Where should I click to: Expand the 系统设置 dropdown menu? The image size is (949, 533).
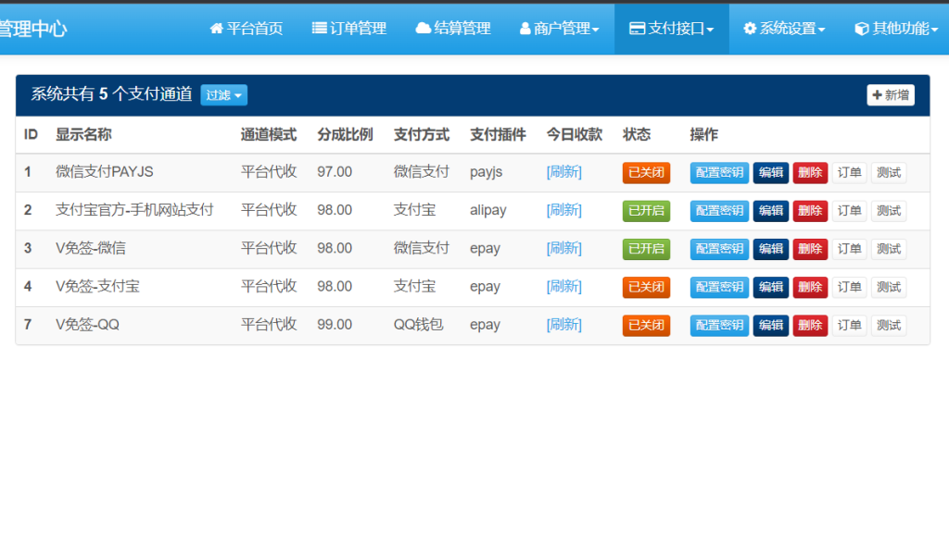(x=784, y=29)
